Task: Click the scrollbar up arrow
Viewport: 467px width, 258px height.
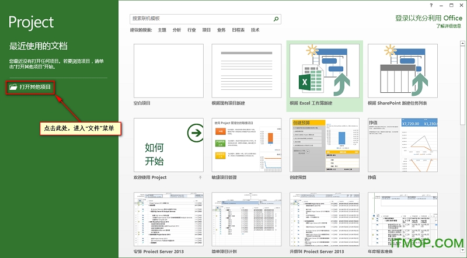Action: coord(462,44)
